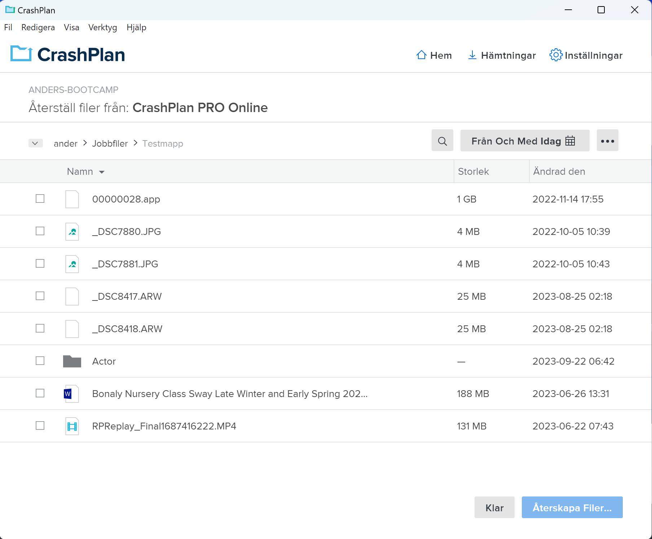Check the checkbox for 00000028.app
The image size is (652, 539).
tap(40, 199)
